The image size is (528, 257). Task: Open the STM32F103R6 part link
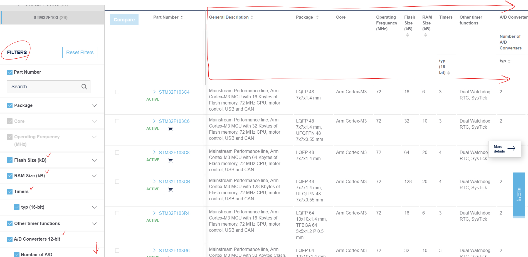174,251
